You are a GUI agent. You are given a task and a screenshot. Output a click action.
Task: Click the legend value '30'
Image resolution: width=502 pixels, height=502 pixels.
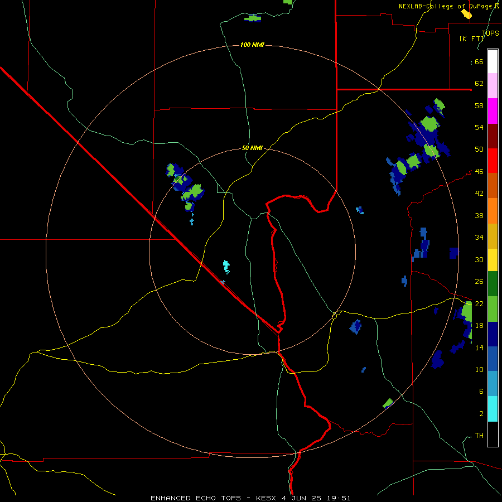[x=479, y=259]
